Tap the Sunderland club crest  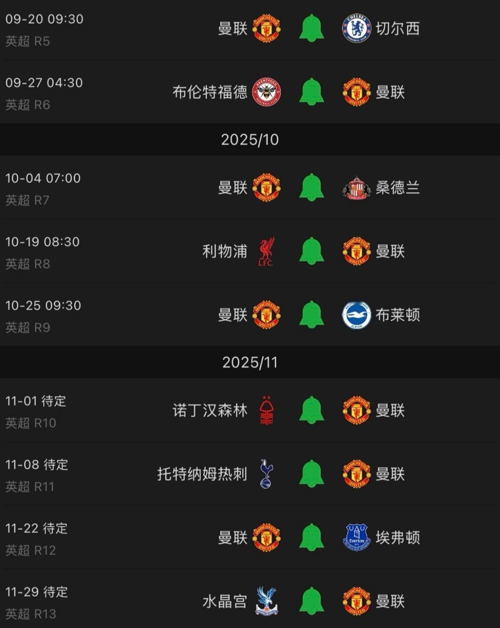coord(356,188)
